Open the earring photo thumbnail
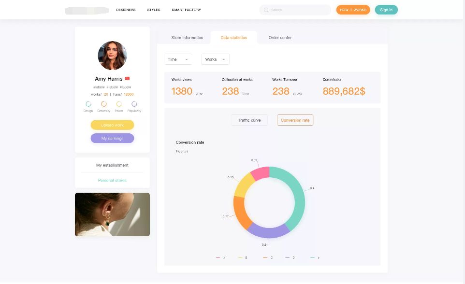The width and height of the screenshot is (465, 284). 113,214
